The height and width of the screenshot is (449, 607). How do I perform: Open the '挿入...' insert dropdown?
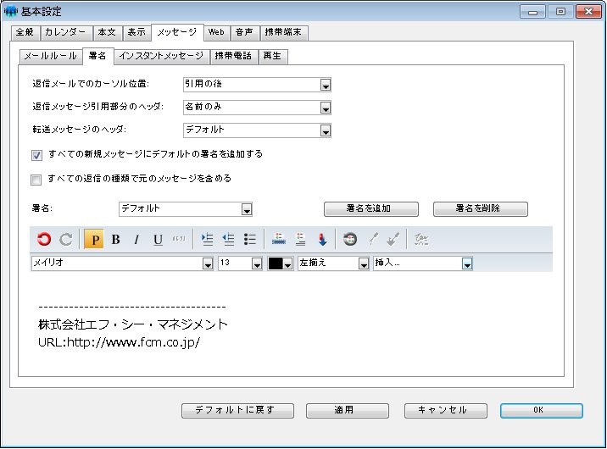click(x=423, y=263)
